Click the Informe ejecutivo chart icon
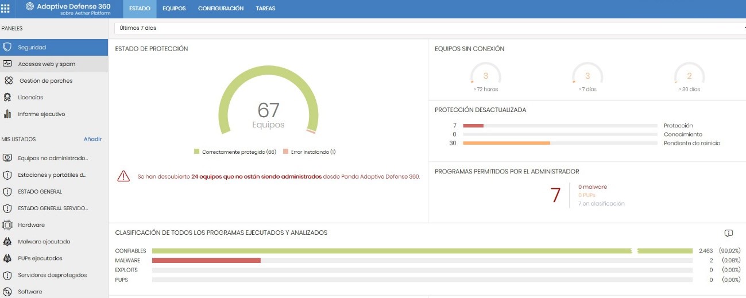Viewport: 746px width, 298px height. point(8,114)
